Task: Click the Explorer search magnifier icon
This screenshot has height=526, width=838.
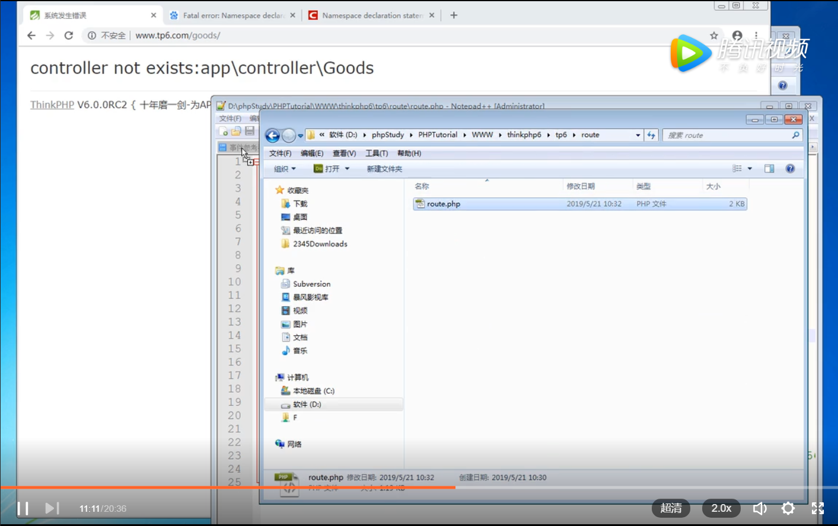Action: tap(795, 135)
